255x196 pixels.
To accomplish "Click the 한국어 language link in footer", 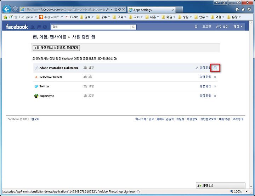I will tap(35, 119).
